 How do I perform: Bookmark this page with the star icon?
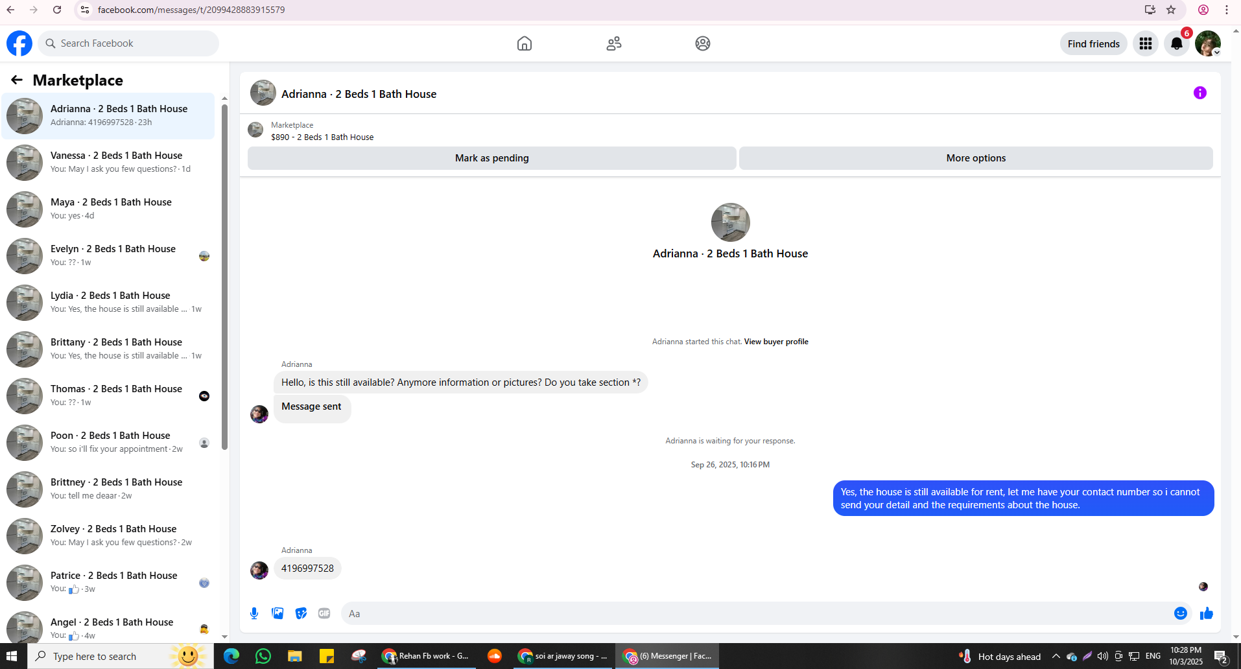pyautogui.click(x=1171, y=10)
